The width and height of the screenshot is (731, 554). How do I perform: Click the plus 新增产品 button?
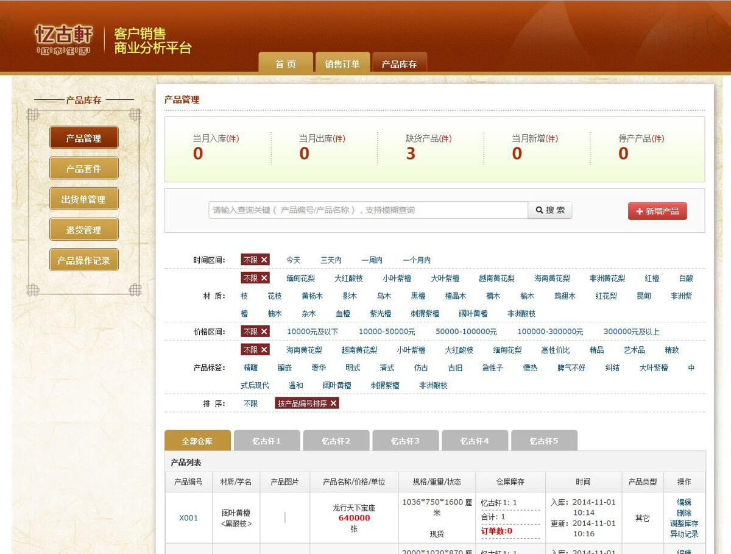point(657,211)
